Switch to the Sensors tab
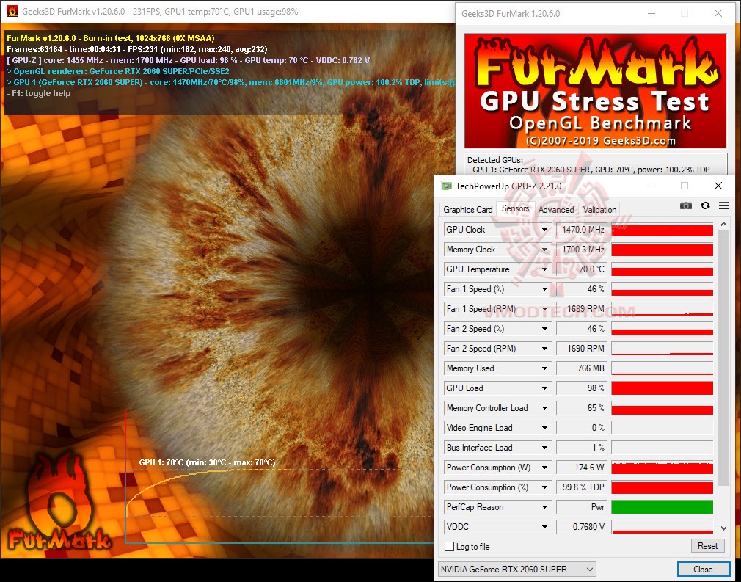 (515, 208)
